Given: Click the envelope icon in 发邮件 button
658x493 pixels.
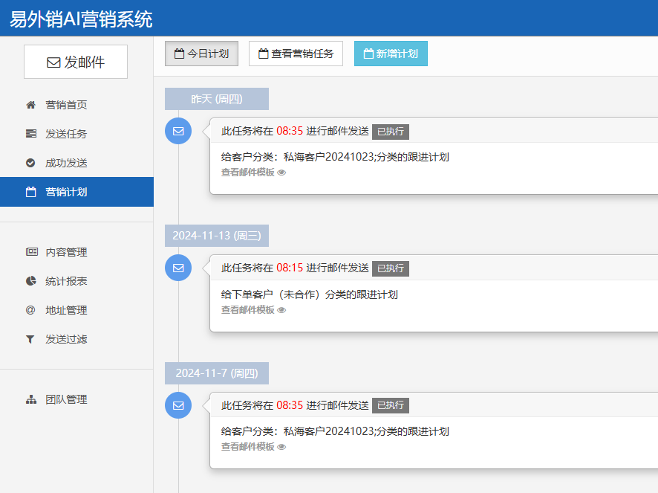Looking at the screenshot, I should pyautogui.click(x=53, y=62).
